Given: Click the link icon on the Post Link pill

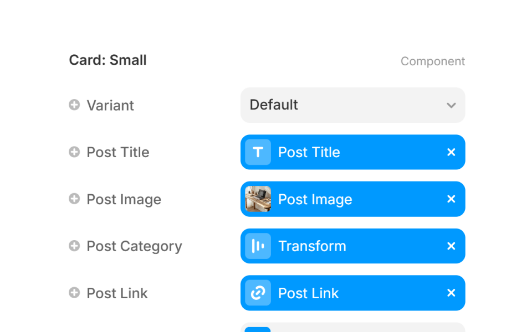Looking at the screenshot, I should tap(257, 293).
